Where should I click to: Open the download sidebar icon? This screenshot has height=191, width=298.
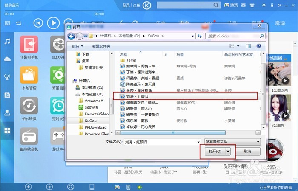click(x=7, y=113)
